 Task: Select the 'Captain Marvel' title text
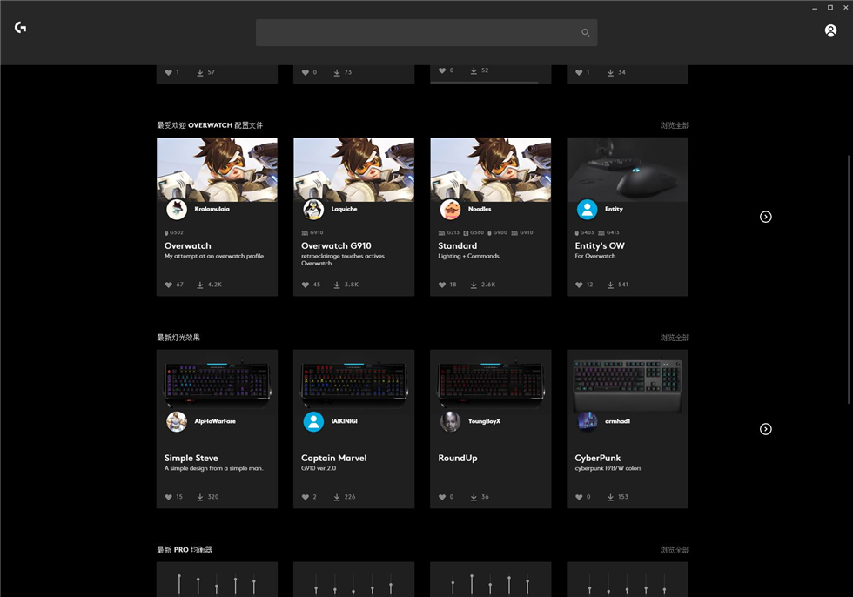[334, 458]
